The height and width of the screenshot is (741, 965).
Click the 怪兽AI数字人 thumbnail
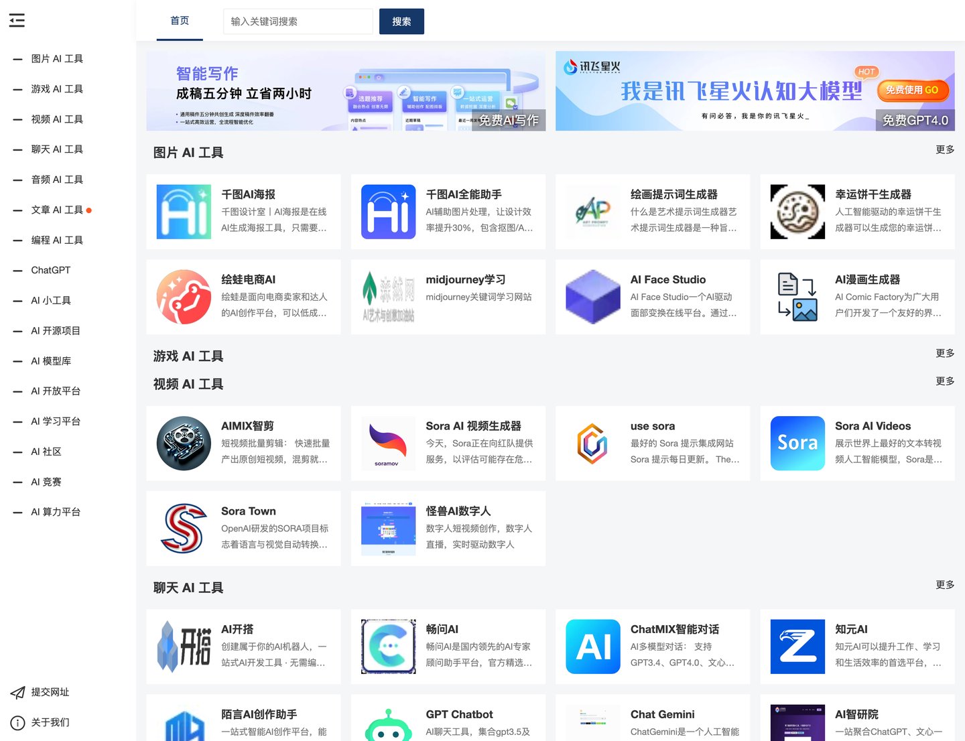[x=388, y=528]
